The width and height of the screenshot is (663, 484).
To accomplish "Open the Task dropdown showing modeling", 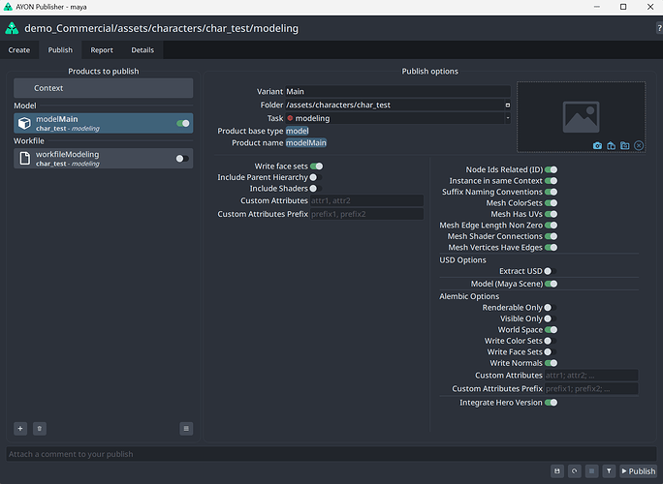I will [397, 118].
